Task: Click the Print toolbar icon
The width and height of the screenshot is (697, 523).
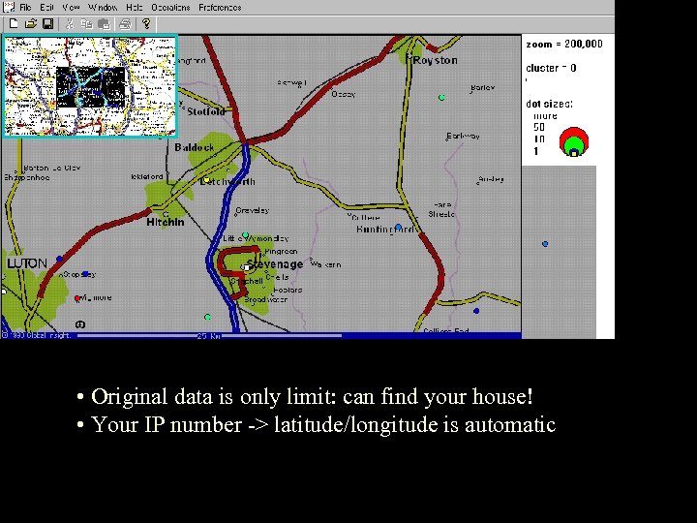Action: 125,24
